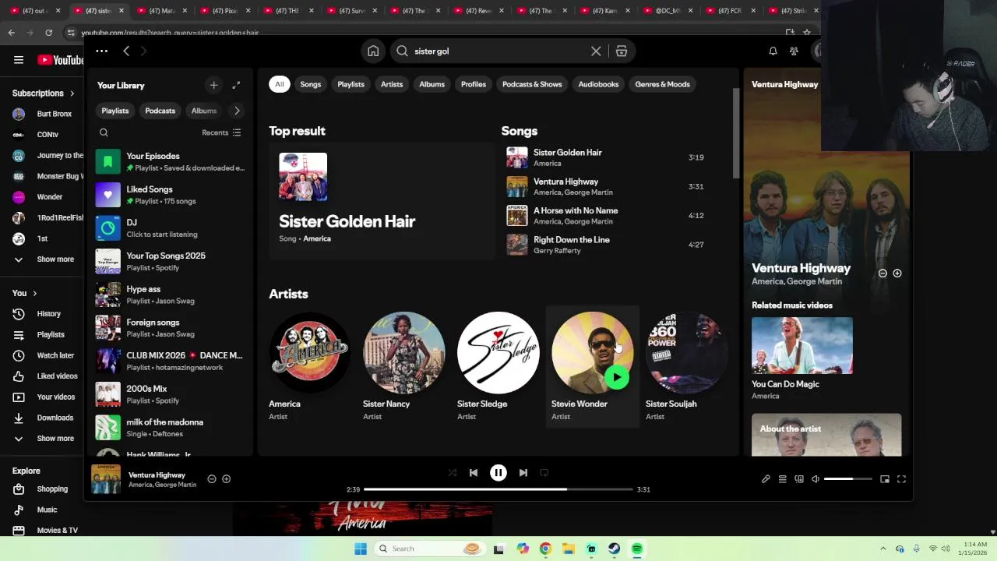This screenshot has height=561, width=997.
Task: Filter search results by Playlists
Action: [351, 84]
